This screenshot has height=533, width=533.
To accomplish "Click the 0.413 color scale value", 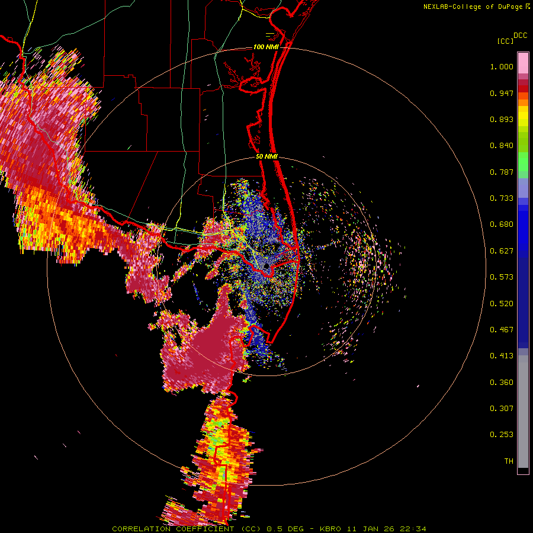I will pos(502,356).
